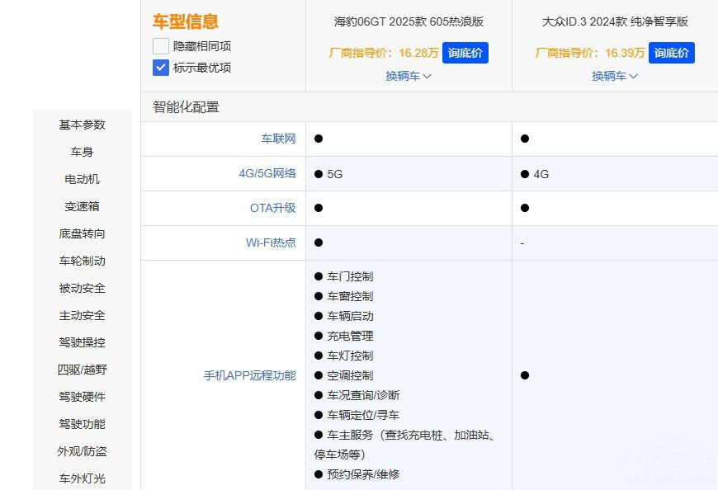Expand 换辆车 dropdown under 海豹06GT

point(409,76)
